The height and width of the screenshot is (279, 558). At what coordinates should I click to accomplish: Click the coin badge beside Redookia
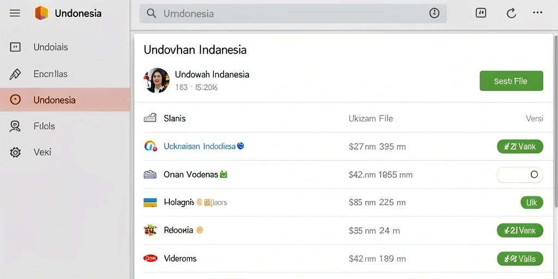199,230
